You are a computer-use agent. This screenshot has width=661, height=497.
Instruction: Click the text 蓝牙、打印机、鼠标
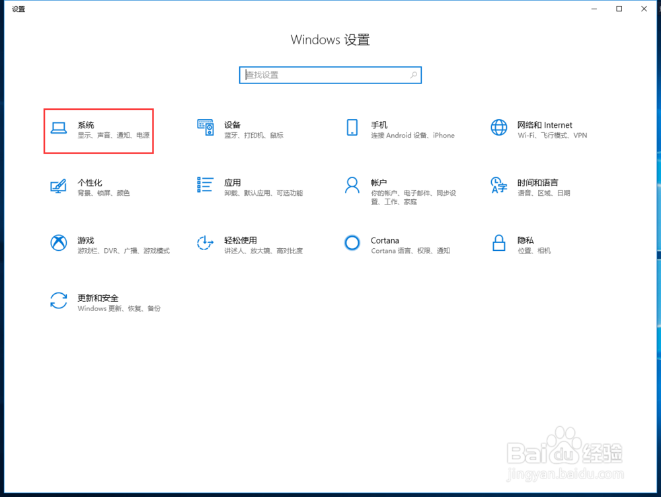click(x=254, y=136)
